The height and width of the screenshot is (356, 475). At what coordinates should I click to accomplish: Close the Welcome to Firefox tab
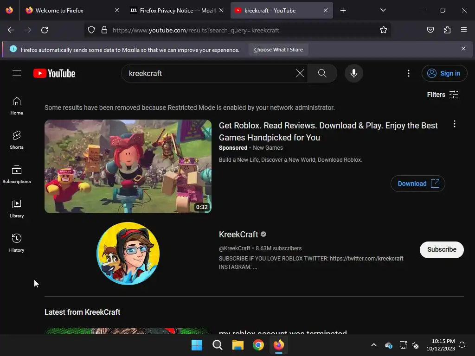[x=116, y=10]
